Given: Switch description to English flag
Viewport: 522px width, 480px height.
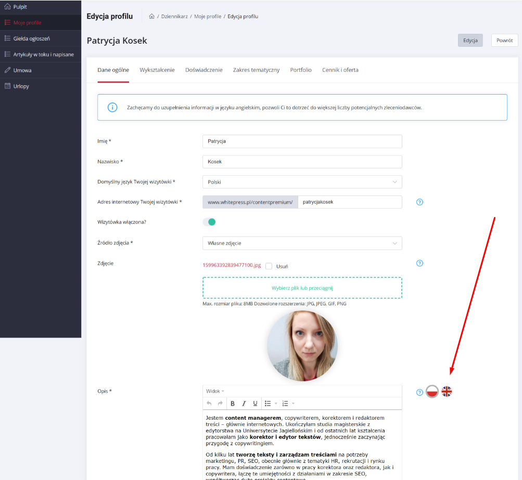Looking at the screenshot, I should 447,392.
